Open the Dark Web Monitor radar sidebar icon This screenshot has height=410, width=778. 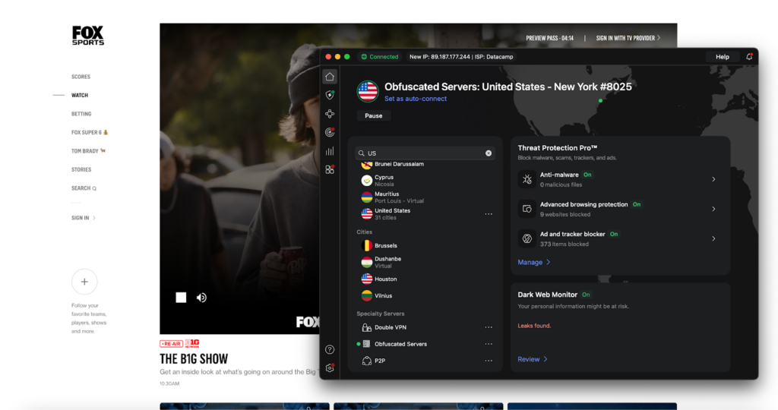pos(330,132)
